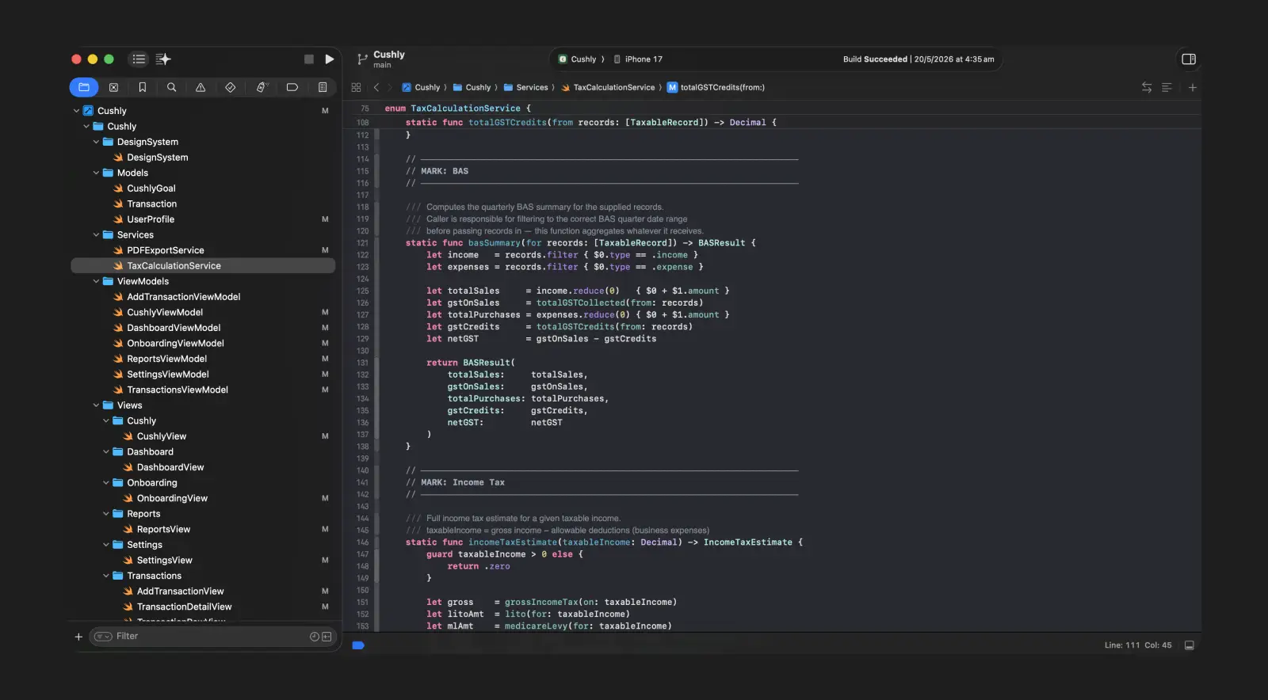The image size is (1268, 700).
Task: Click line number 121 in the gutter
Action: click(x=362, y=243)
